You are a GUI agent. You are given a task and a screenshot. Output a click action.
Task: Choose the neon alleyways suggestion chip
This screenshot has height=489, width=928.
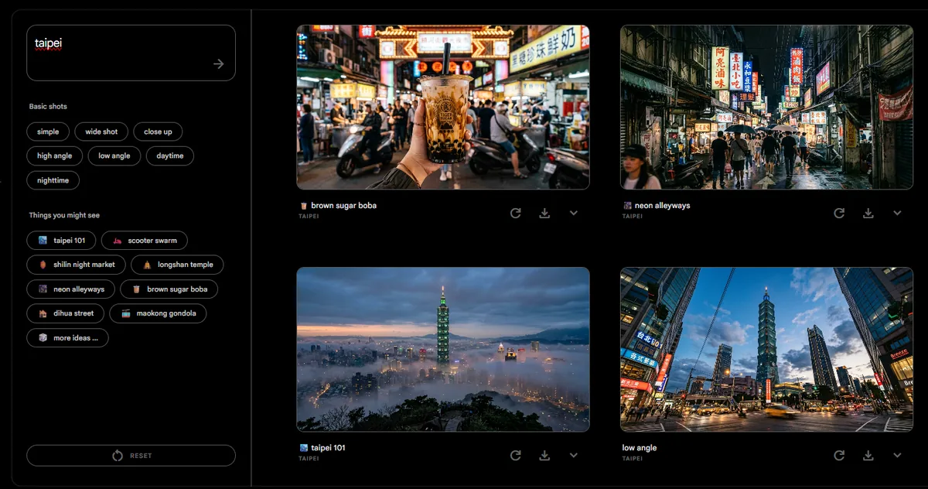(x=71, y=289)
